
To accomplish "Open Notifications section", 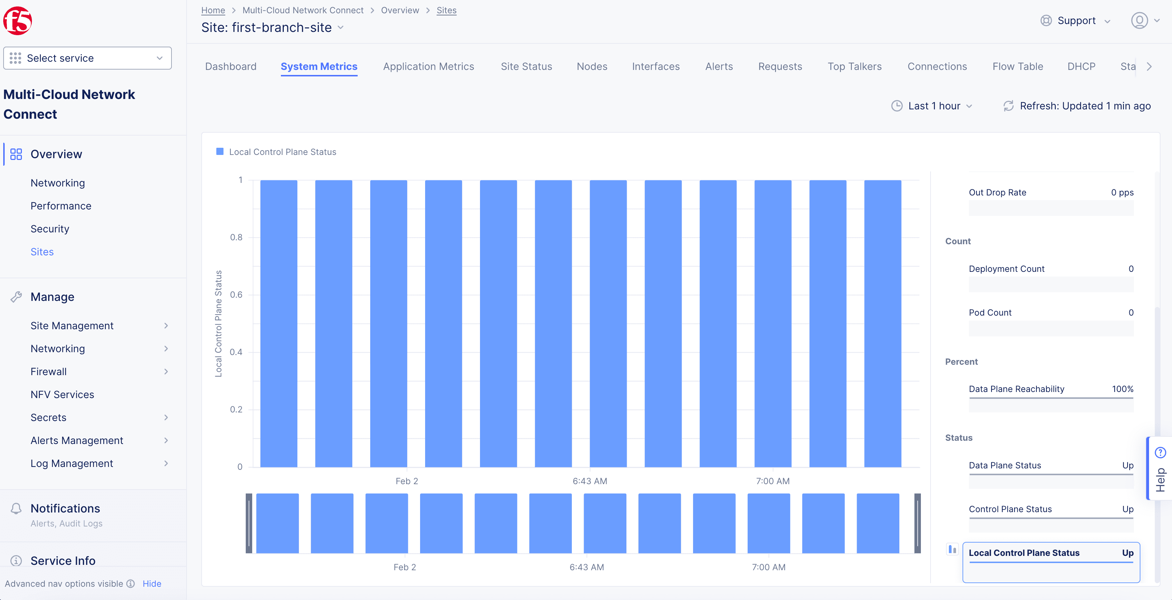I will pos(65,509).
